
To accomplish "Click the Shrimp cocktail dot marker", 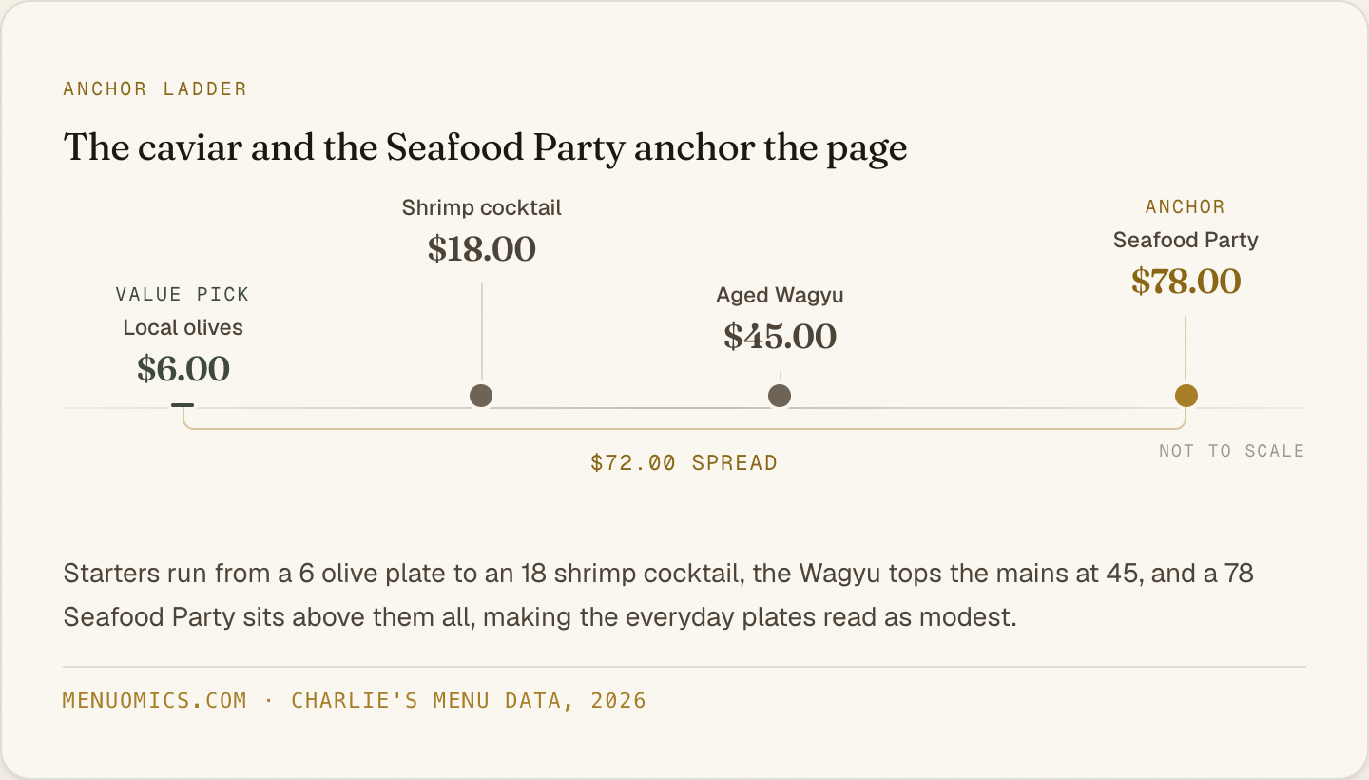I will (x=481, y=396).
